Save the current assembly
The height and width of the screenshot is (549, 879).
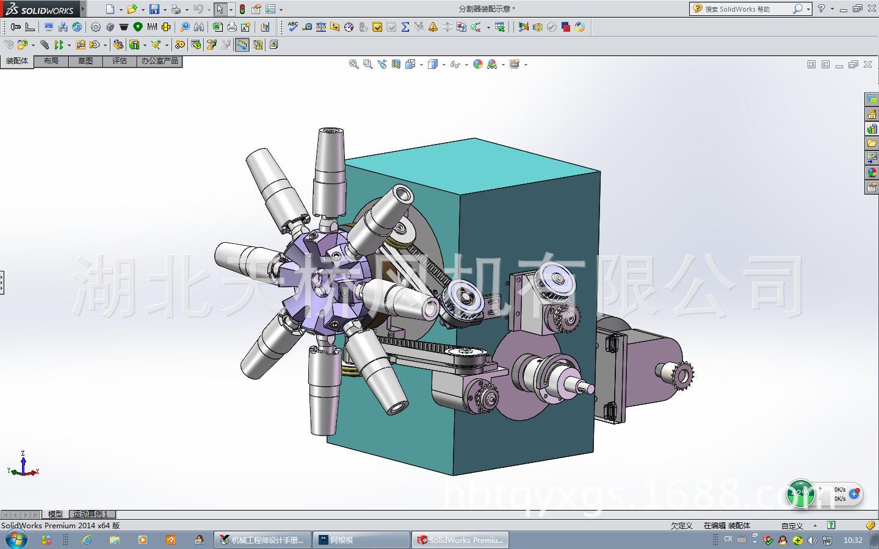[154, 9]
